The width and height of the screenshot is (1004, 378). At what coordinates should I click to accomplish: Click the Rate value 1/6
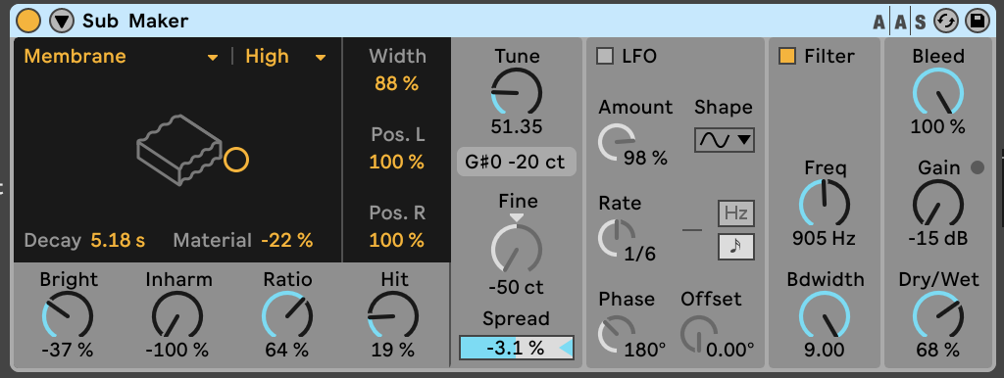coord(640,255)
